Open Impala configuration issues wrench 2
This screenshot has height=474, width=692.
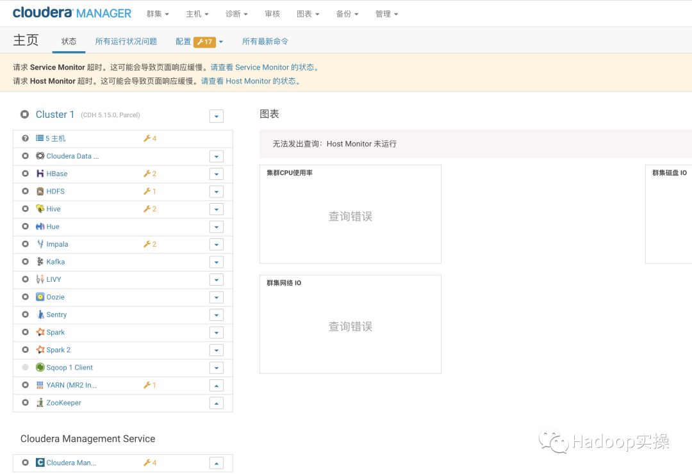click(149, 244)
